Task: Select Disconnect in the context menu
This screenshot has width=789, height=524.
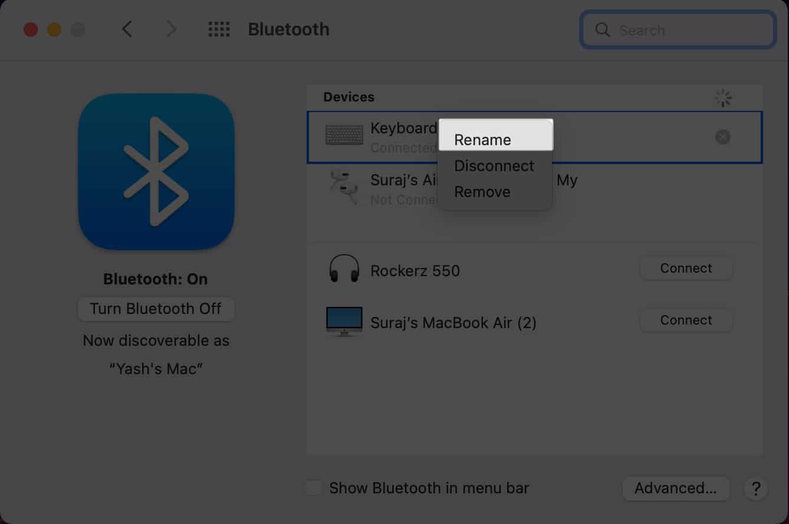Action: point(494,166)
